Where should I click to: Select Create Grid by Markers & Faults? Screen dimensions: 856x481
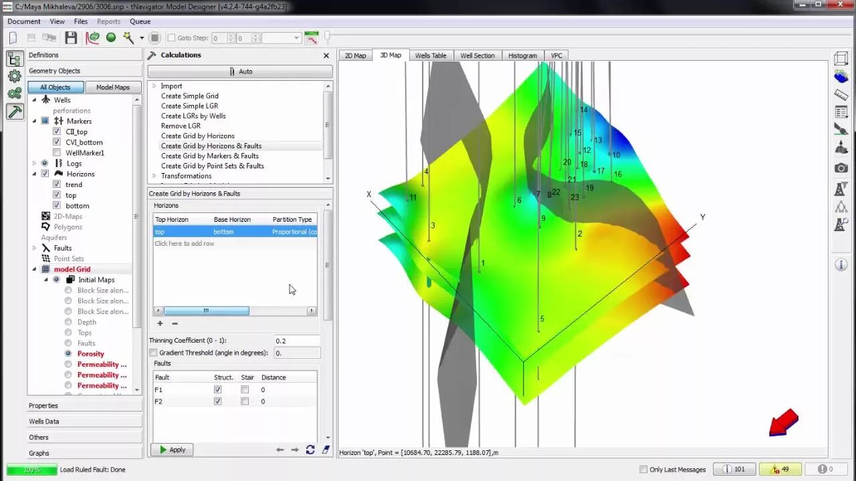pos(209,156)
